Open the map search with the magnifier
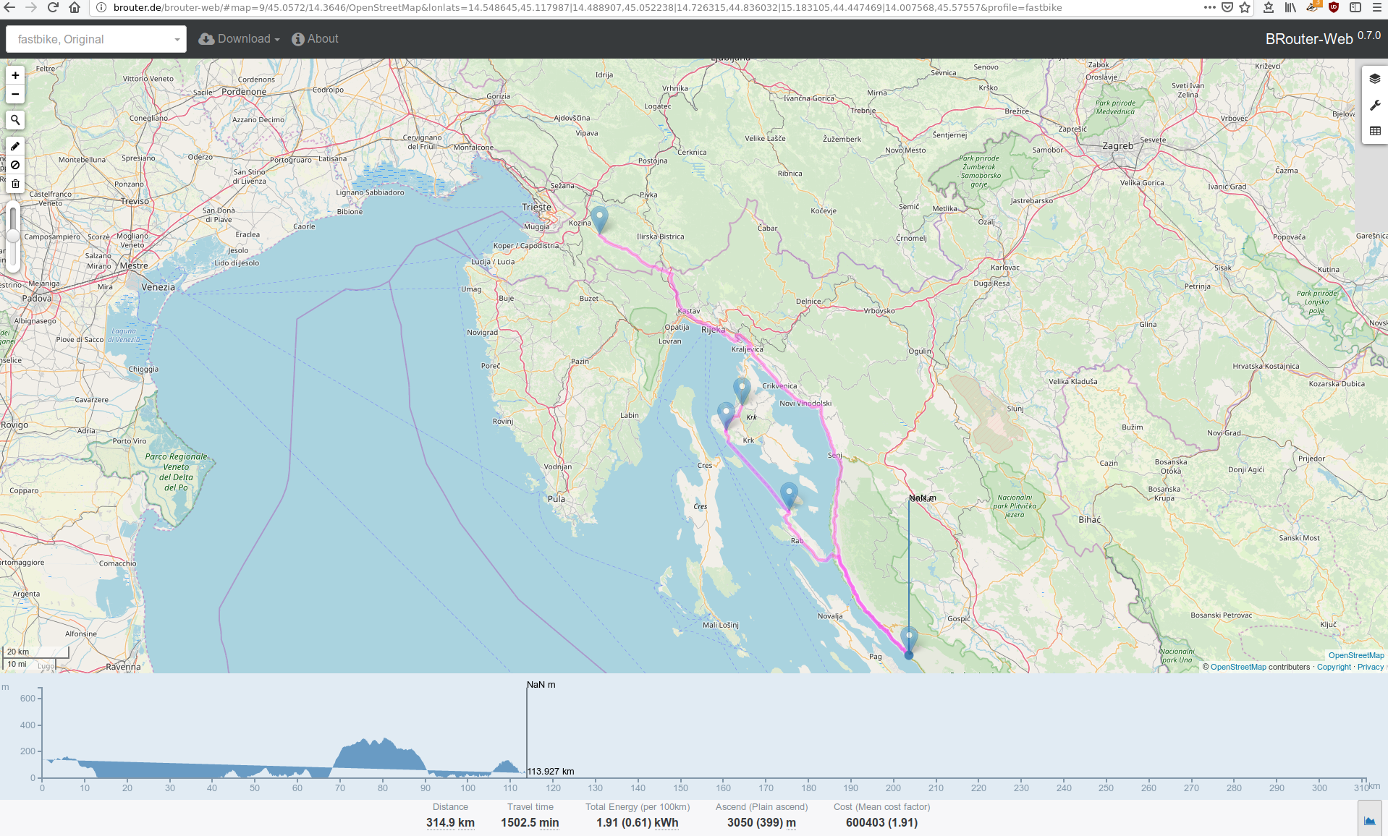The width and height of the screenshot is (1388, 836). pyautogui.click(x=14, y=120)
